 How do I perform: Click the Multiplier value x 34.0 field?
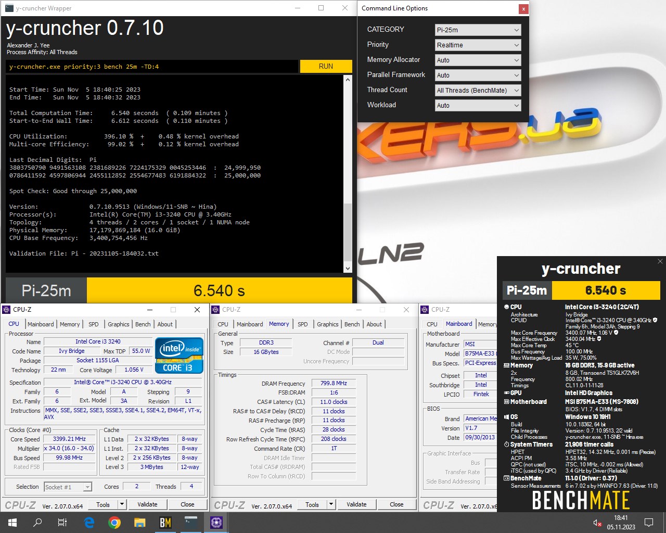69,448
